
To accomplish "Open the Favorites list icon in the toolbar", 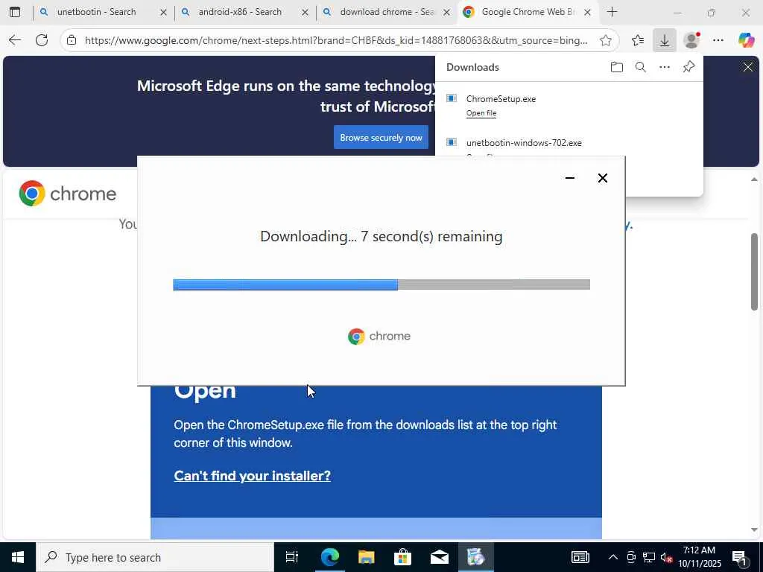I will click(638, 40).
